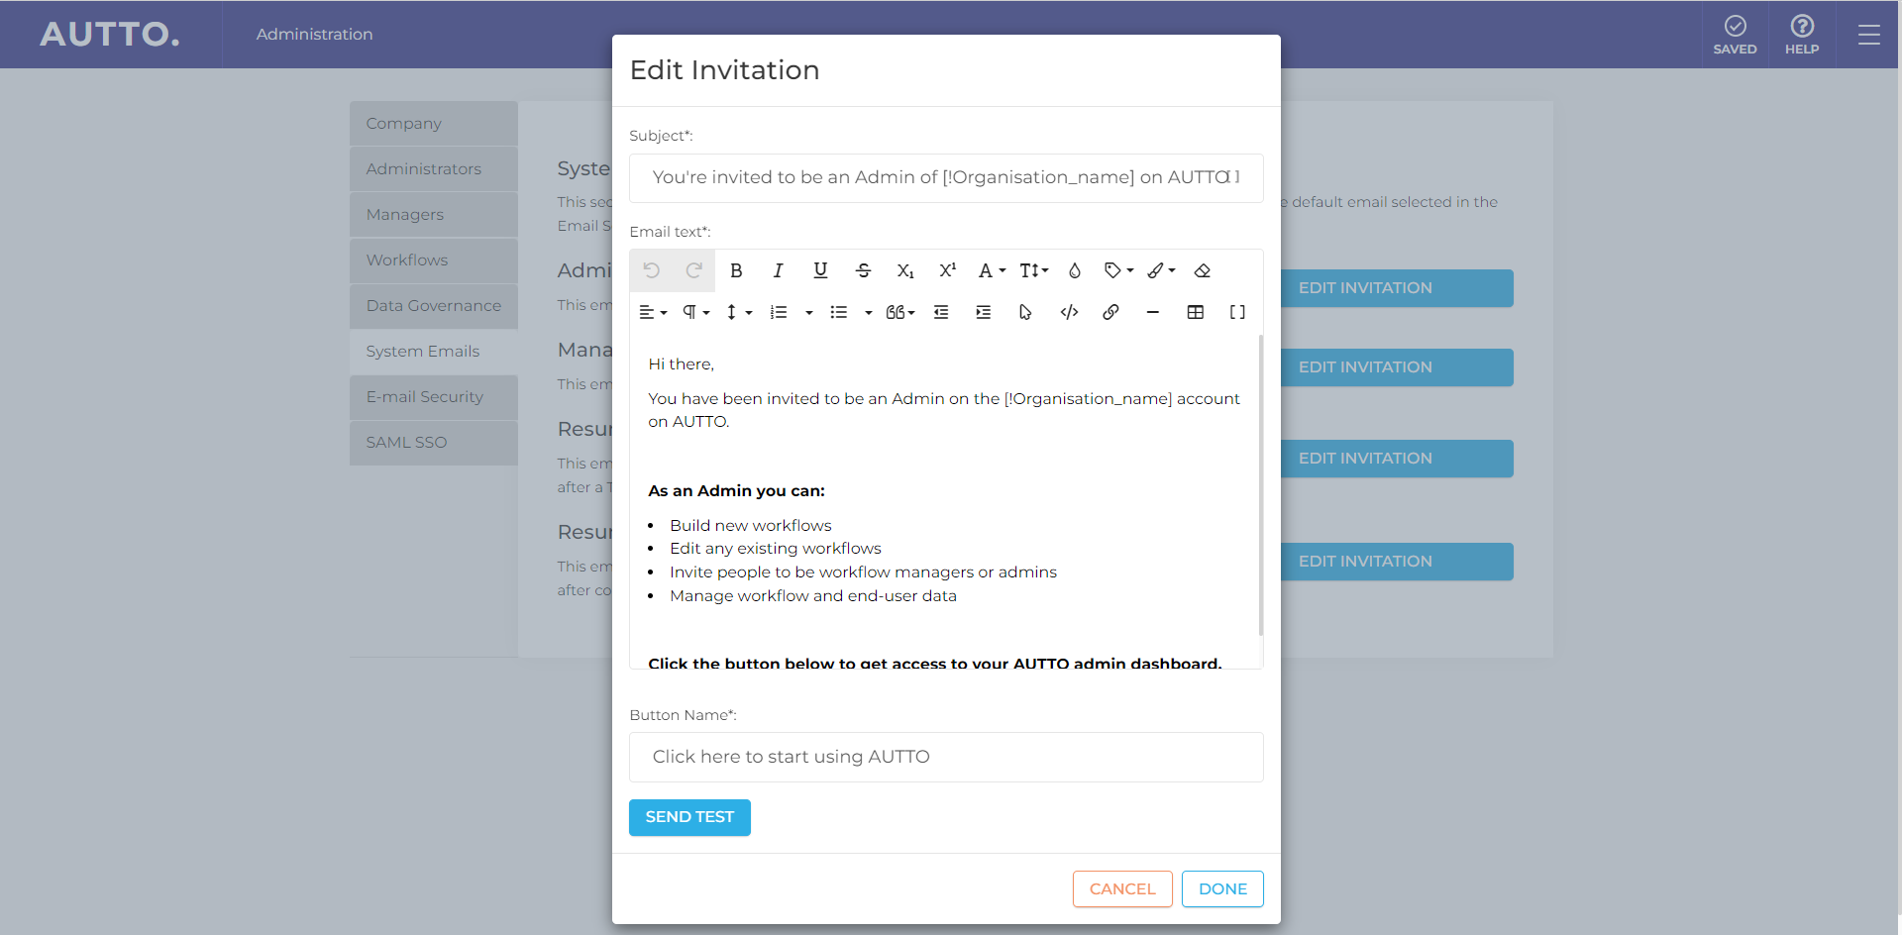Insert a table in the editor
This screenshot has height=935, width=1902.
pos(1195,312)
